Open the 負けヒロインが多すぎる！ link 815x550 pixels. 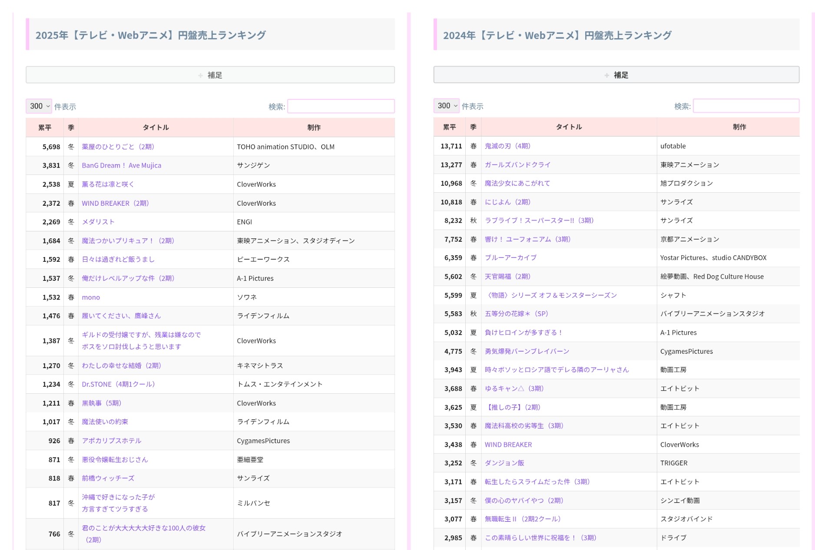(x=523, y=333)
